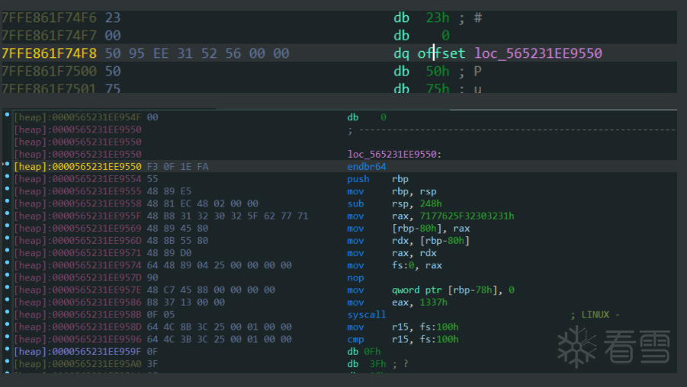687x387 pixels.
Task: Toggle breakpoint dot on the endbr64 line
Action: 7,164
